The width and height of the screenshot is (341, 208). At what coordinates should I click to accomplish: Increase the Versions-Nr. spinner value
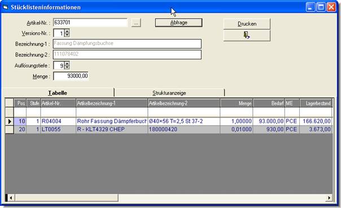(x=67, y=31)
